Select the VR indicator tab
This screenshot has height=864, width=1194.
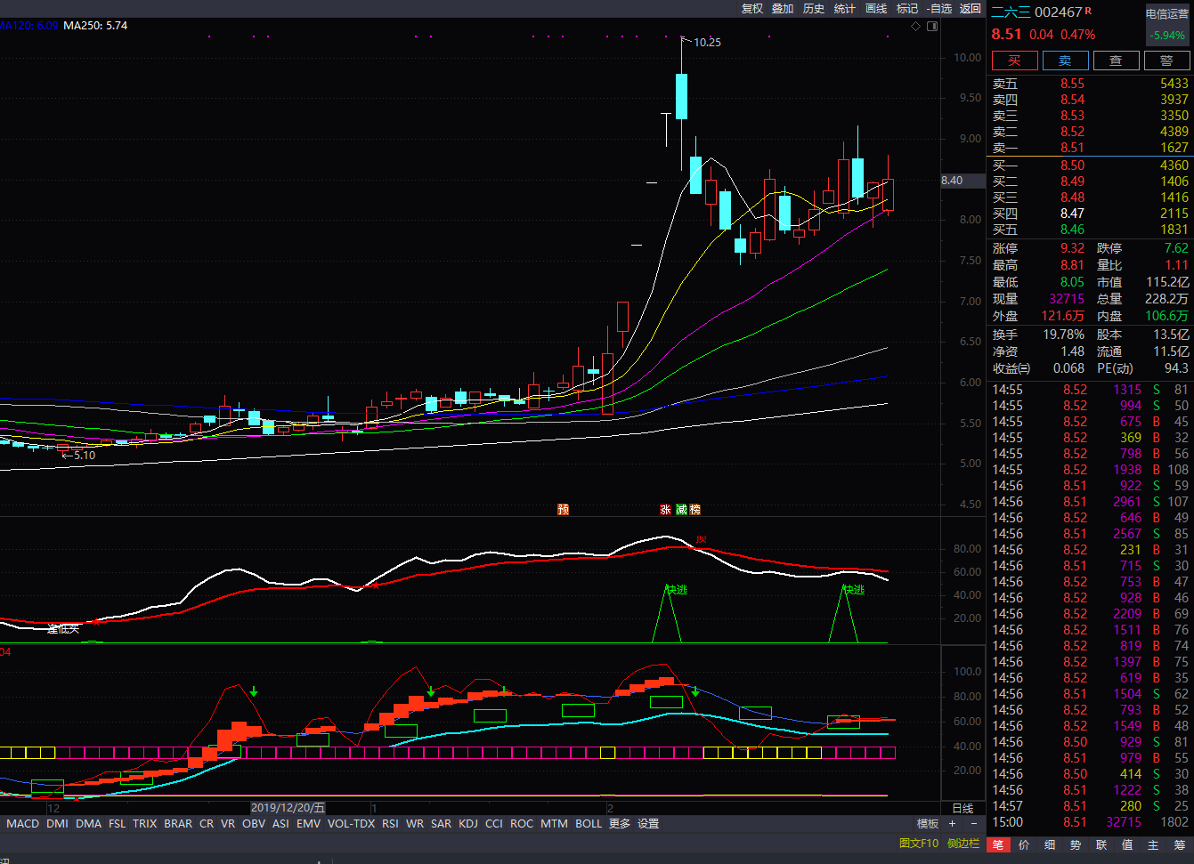[x=228, y=824]
